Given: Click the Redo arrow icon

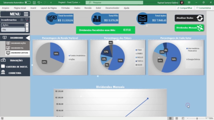Looking at the screenshot, I should [x=45, y=2].
